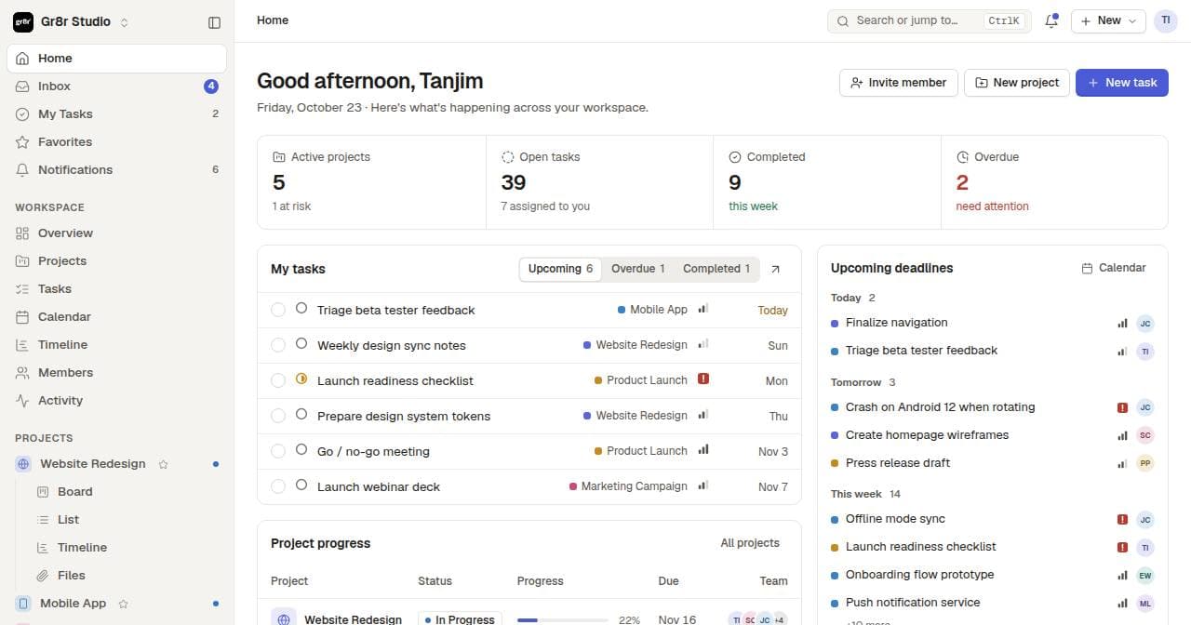The height and width of the screenshot is (625, 1191).
Task: Mark Launch readiness checklist as complete
Action: (x=278, y=380)
